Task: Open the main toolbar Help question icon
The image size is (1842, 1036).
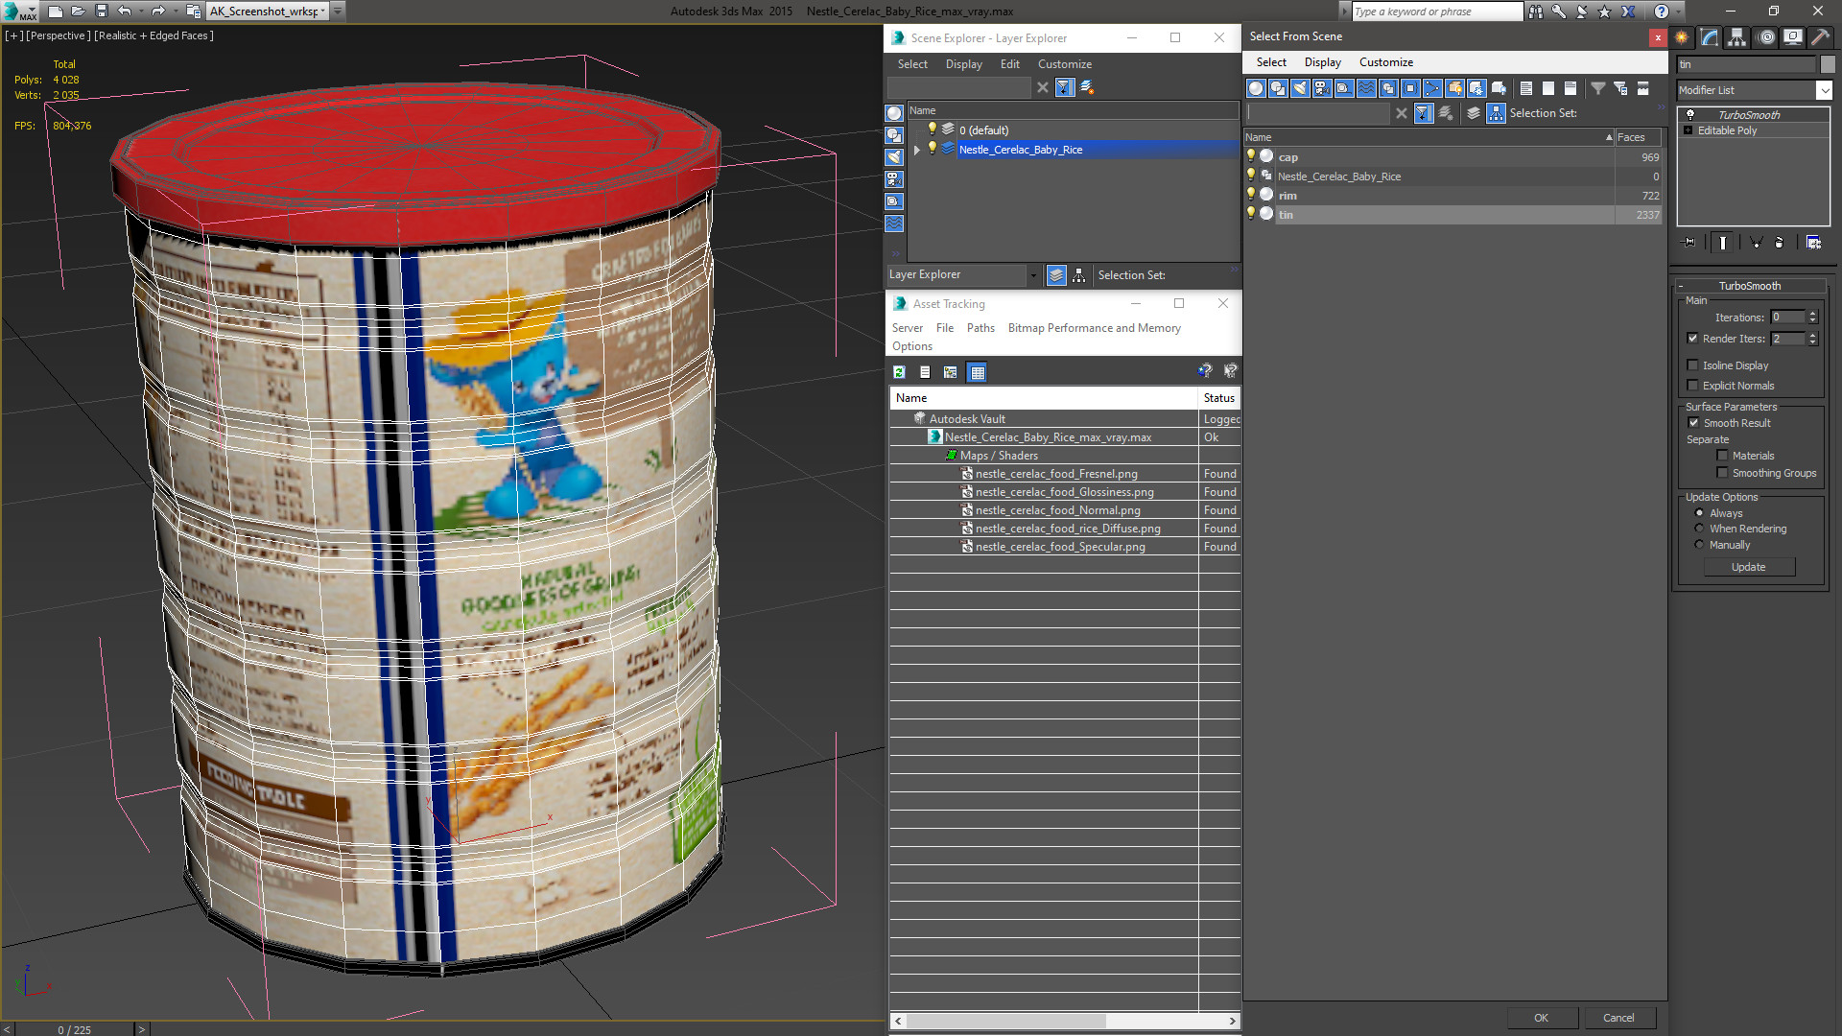Action: [1661, 12]
